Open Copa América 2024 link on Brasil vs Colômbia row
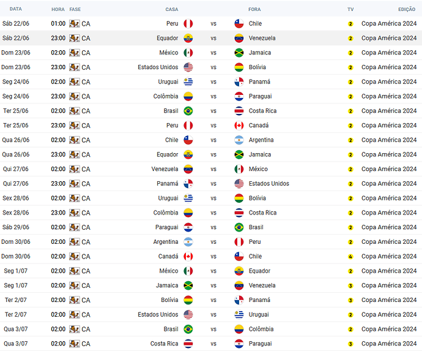This screenshot has width=422, height=351. [x=389, y=329]
